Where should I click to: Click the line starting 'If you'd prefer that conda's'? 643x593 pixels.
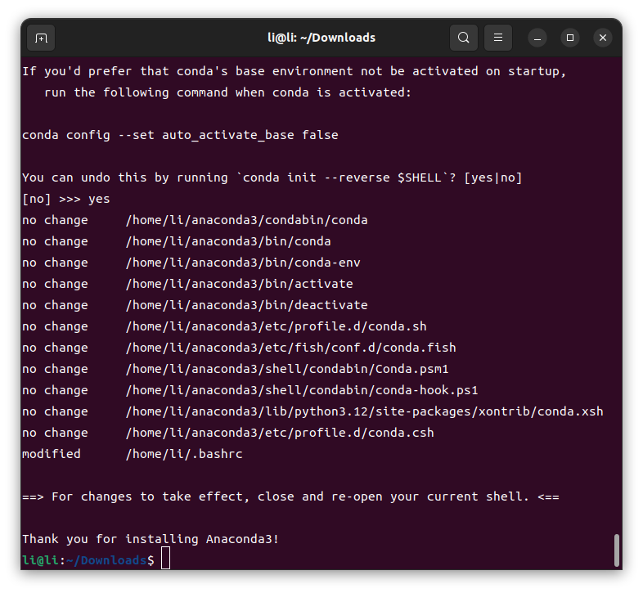(x=295, y=72)
